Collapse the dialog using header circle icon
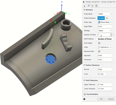 coord(84,2)
